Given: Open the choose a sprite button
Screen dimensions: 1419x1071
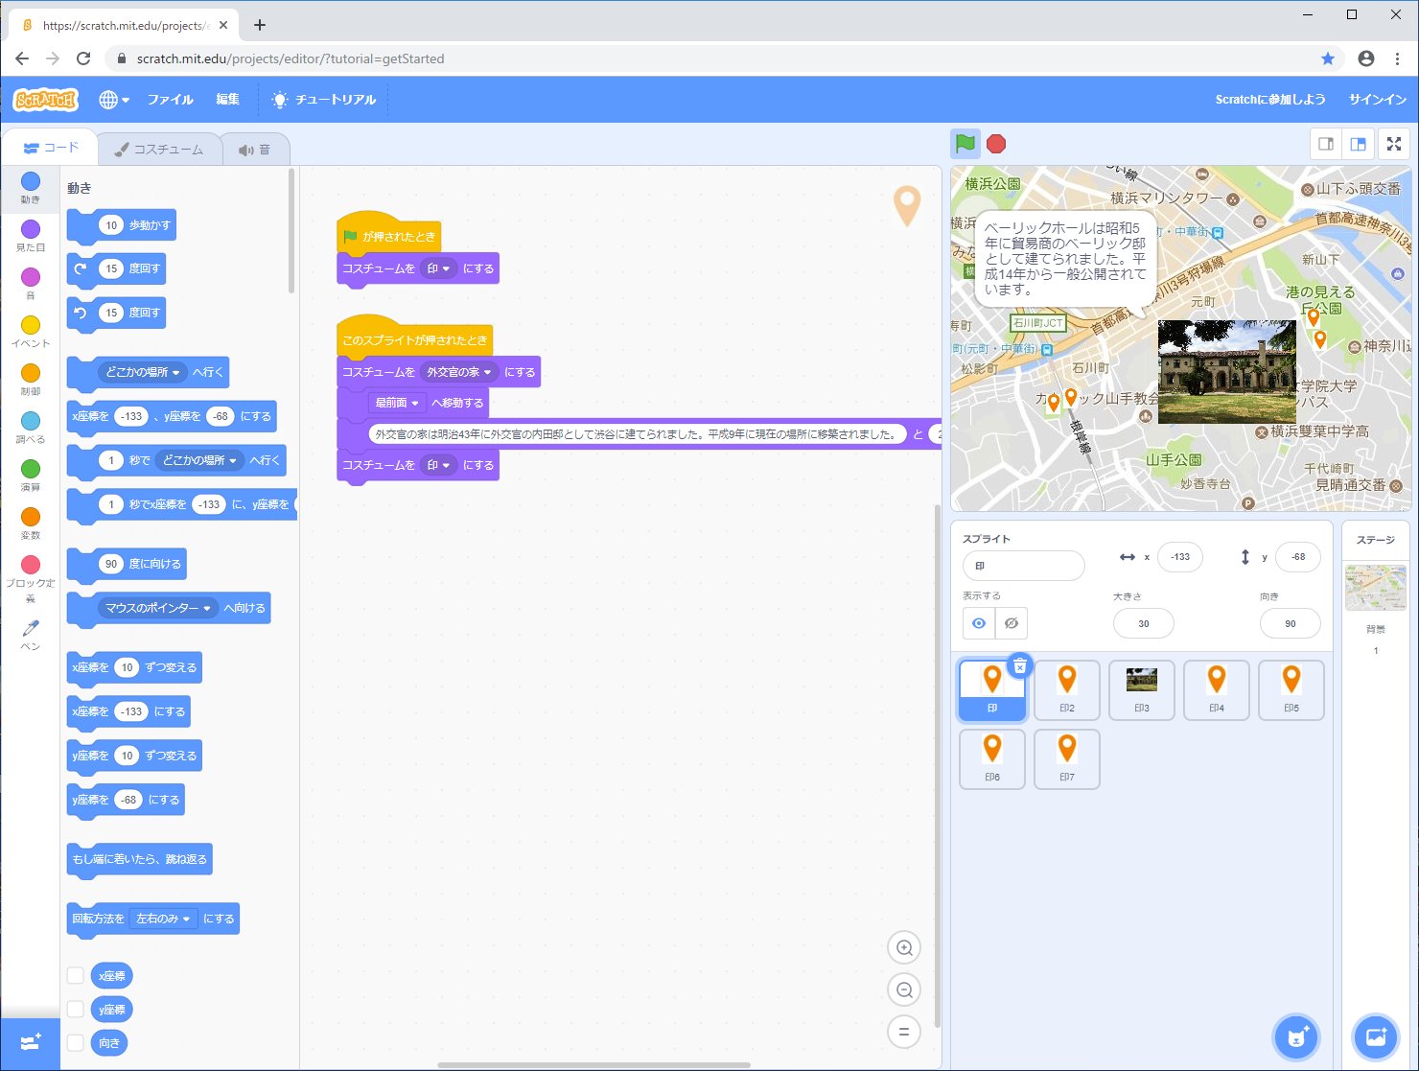Looking at the screenshot, I should click(x=1296, y=1036).
